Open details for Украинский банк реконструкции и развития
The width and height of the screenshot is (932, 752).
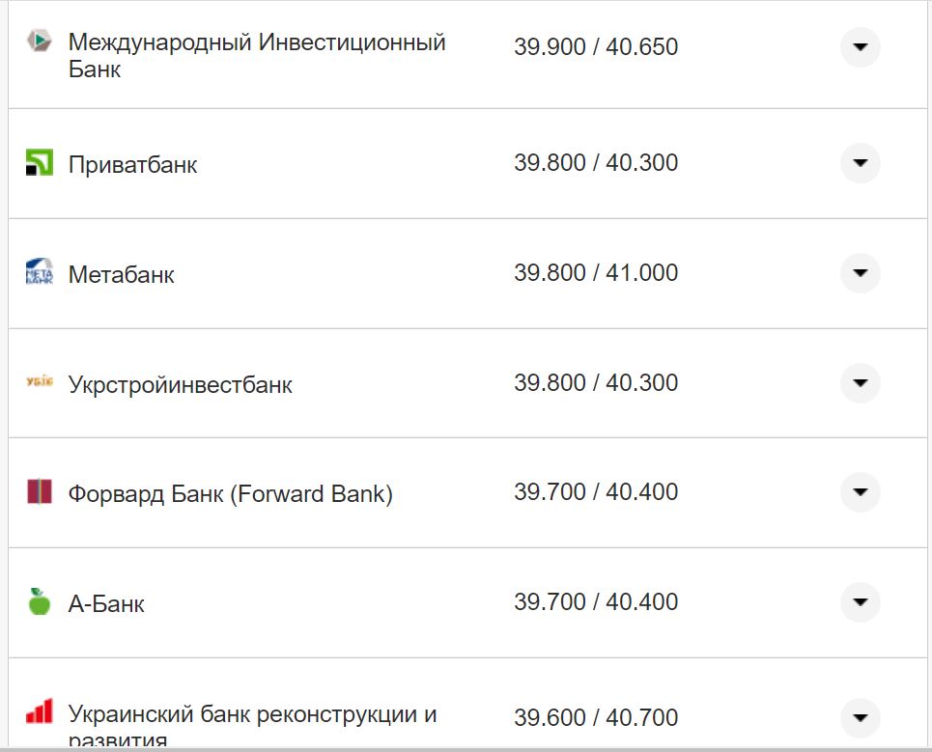(x=859, y=717)
